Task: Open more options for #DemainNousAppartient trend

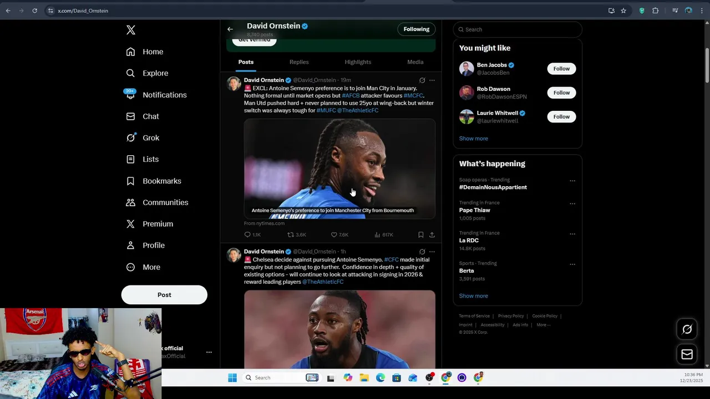Action: (x=572, y=181)
